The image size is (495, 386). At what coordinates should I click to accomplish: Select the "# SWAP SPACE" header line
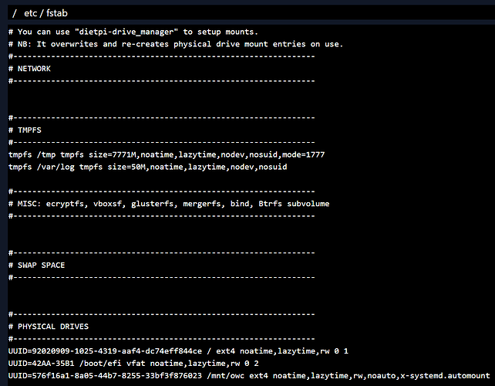pyautogui.click(x=37, y=265)
